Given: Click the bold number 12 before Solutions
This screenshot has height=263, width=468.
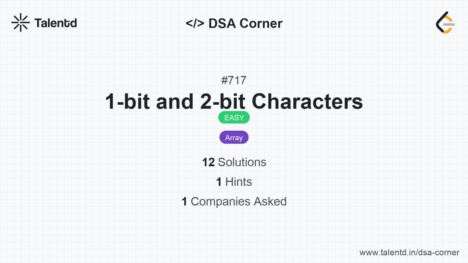Looking at the screenshot, I should click(x=208, y=162).
